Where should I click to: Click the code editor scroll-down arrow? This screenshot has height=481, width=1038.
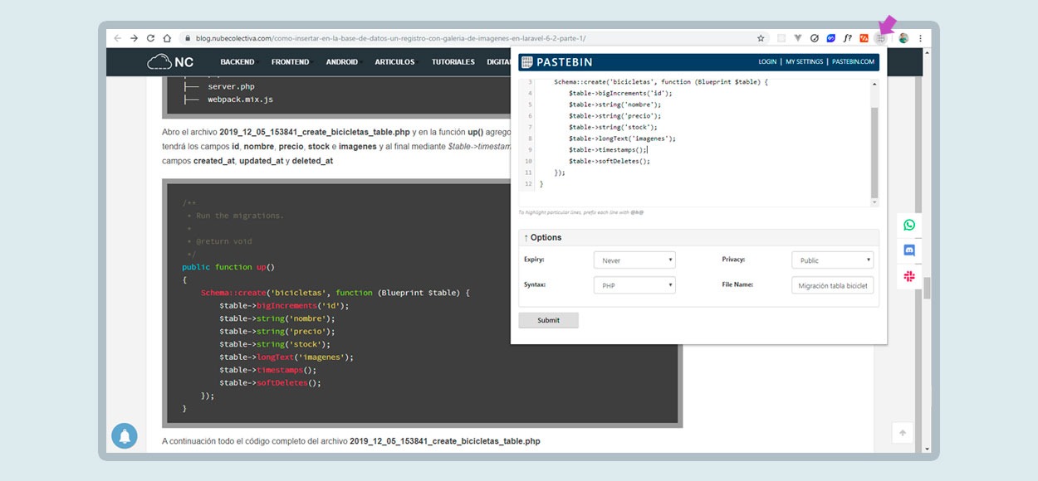click(874, 202)
